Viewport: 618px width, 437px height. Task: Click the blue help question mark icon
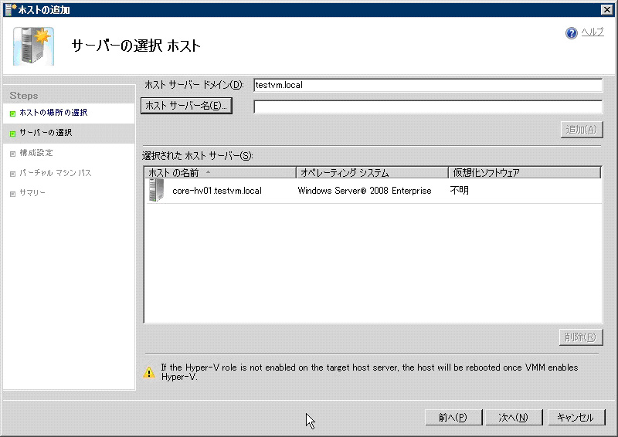coord(572,33)
